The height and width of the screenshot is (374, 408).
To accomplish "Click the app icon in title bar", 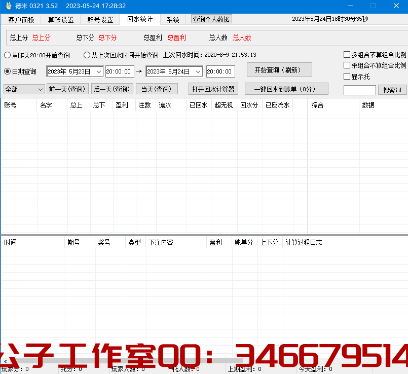I will (9, 6).
